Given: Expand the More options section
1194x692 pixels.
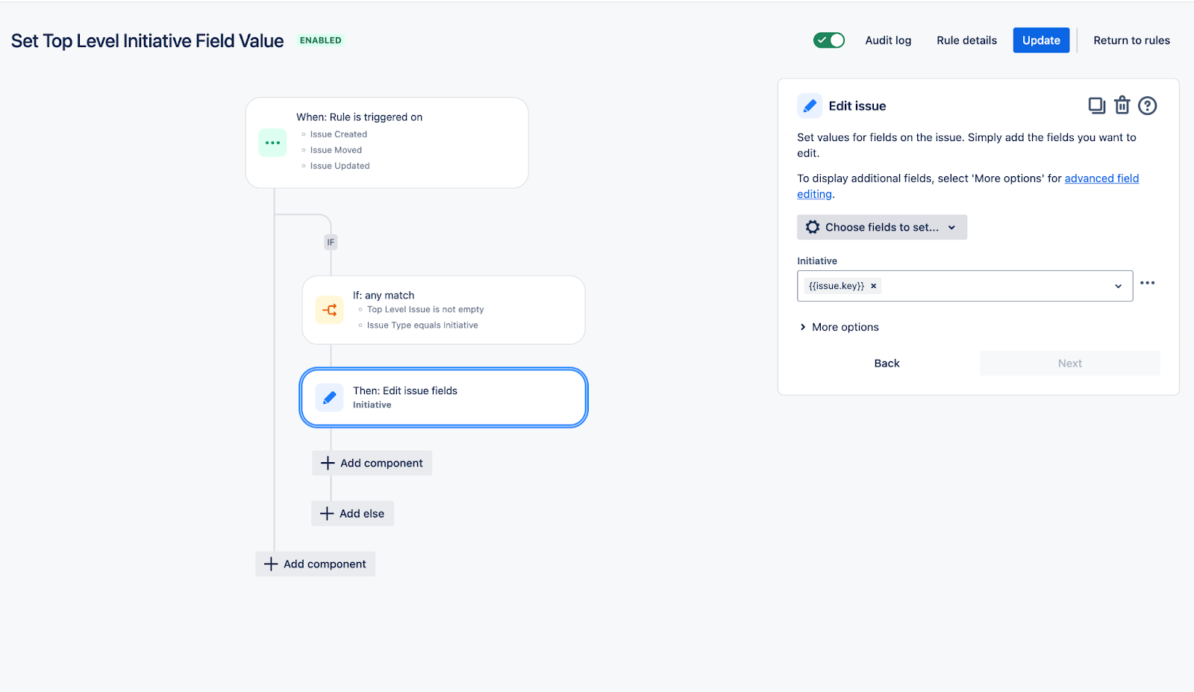Looking at the screenshot, I should point(838,327).
